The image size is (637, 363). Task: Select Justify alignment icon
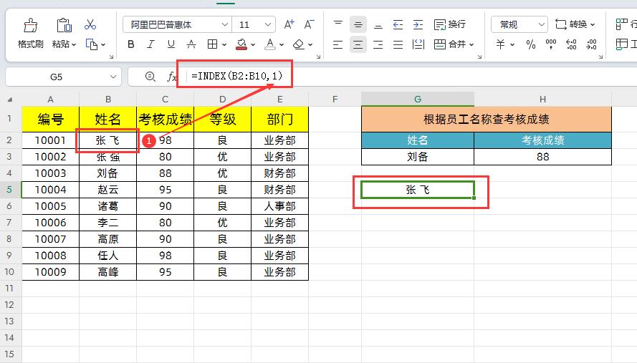pyautogui.click(x=398, y=44)
